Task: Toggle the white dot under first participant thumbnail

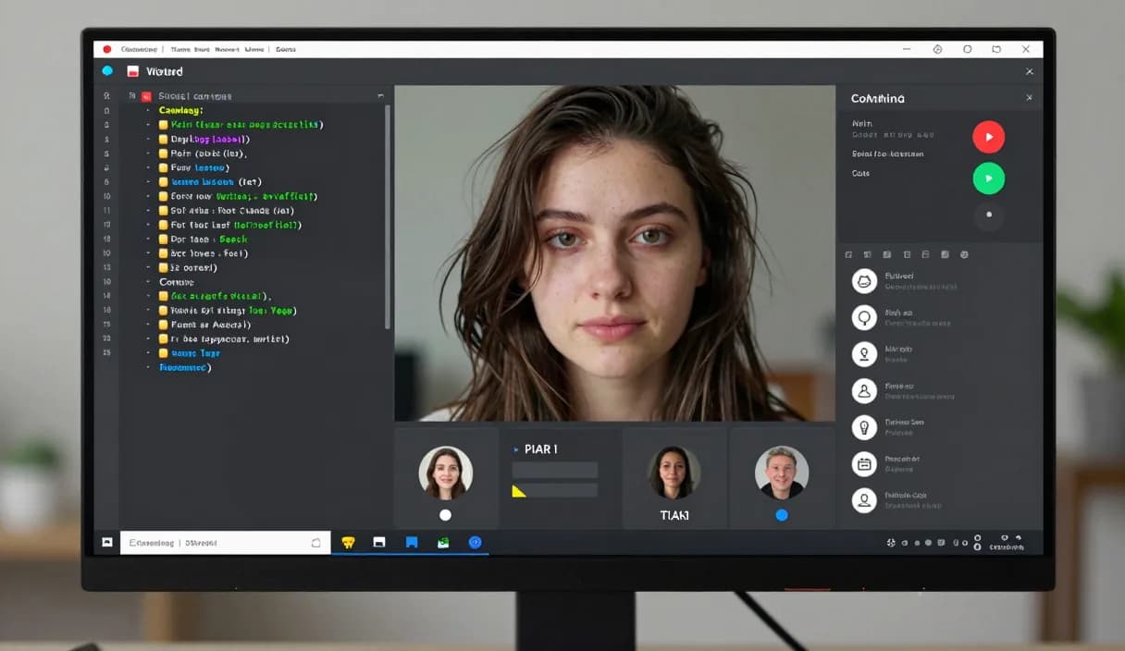Action: pos(445,515)
